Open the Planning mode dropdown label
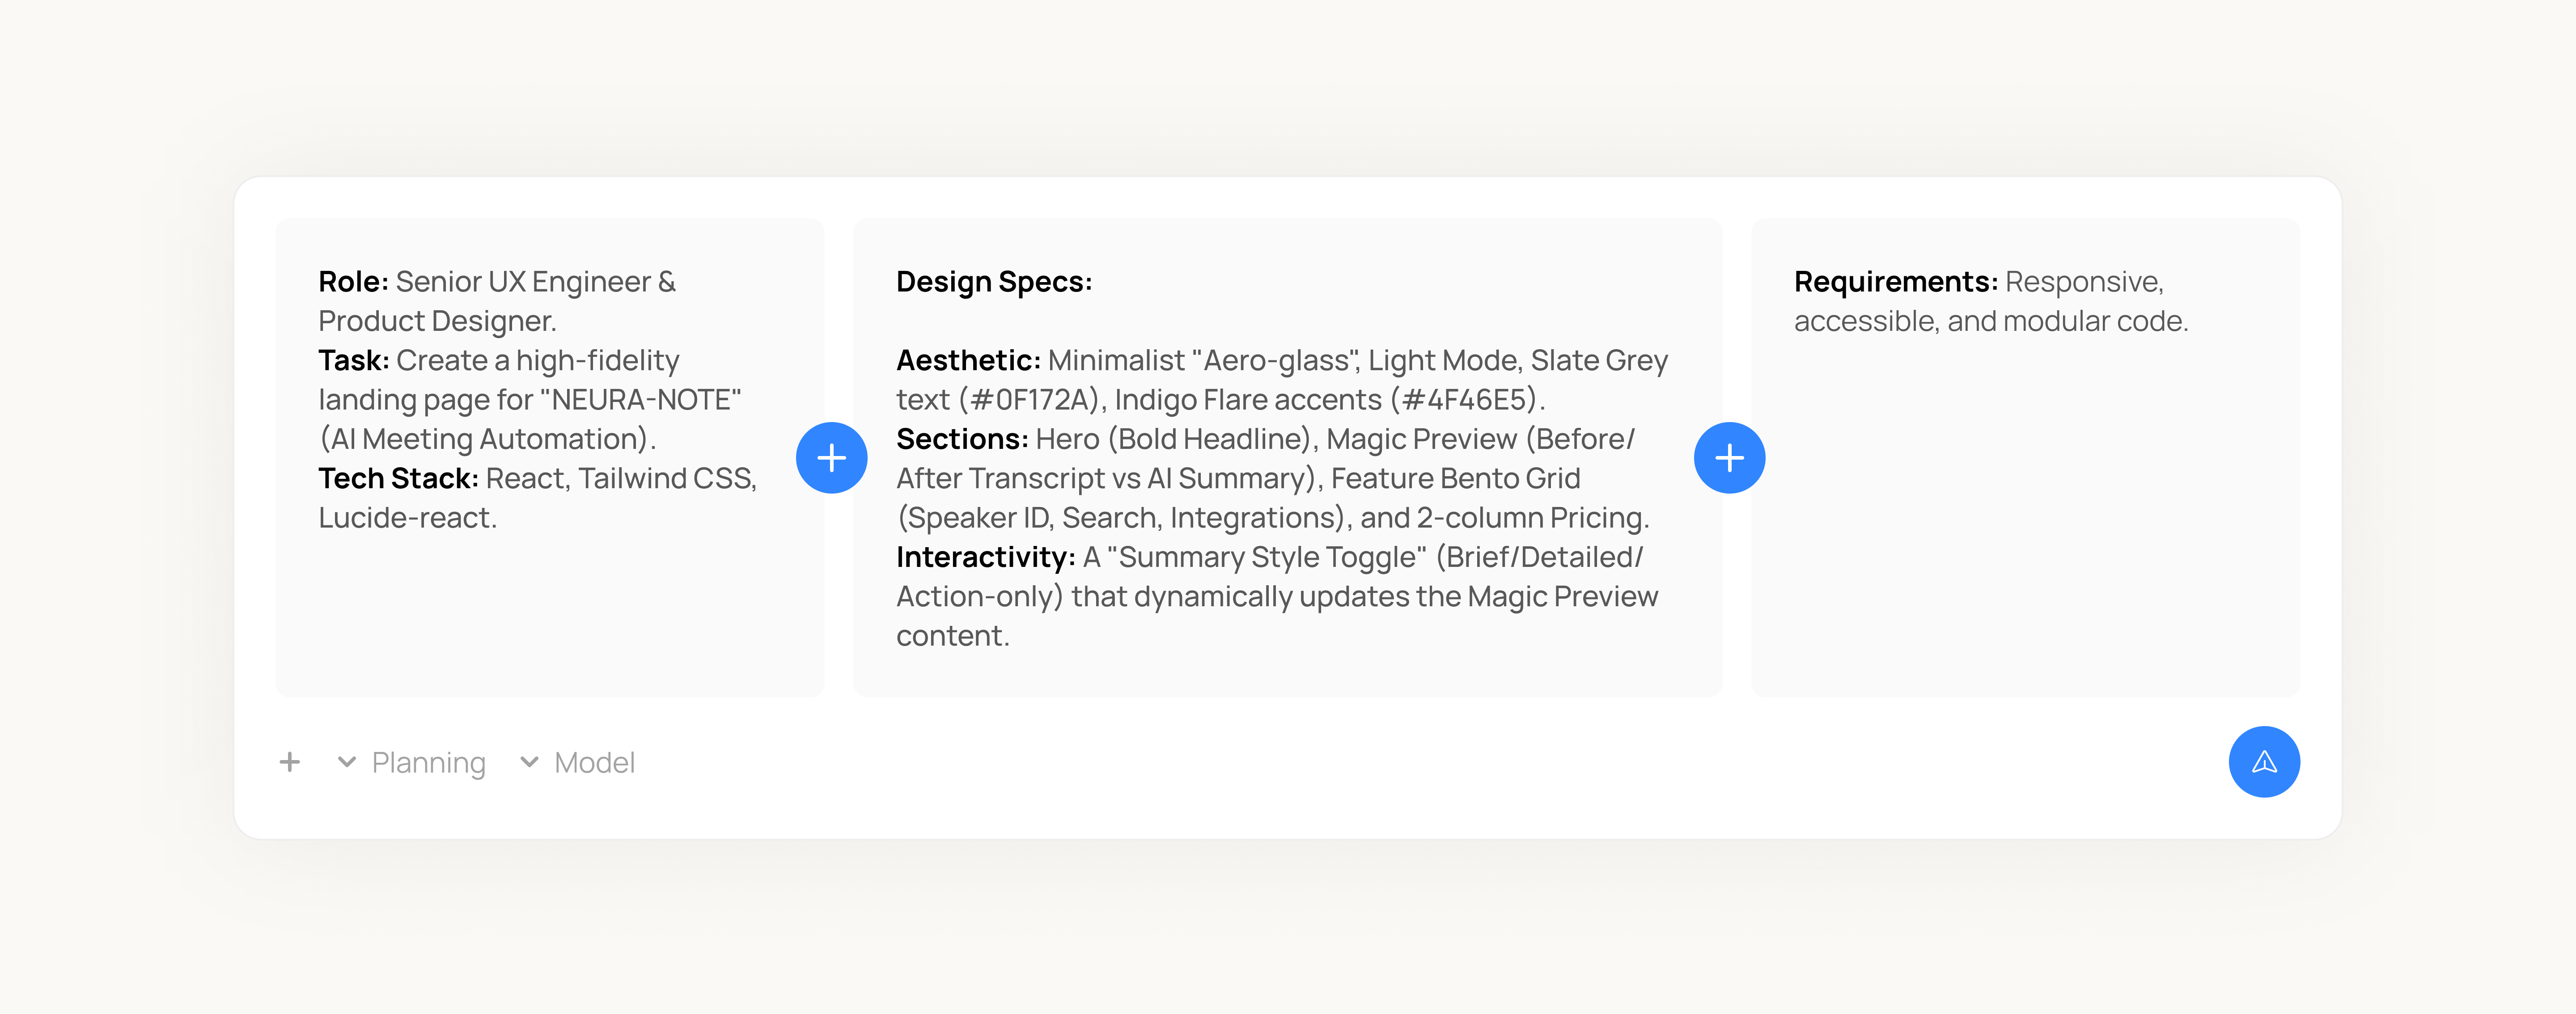 coord(428,763)
